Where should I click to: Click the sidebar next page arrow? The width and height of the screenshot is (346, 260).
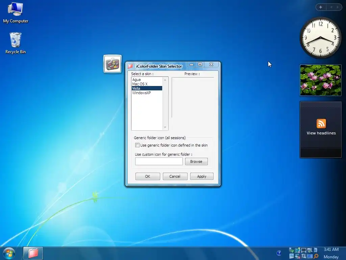338,7
